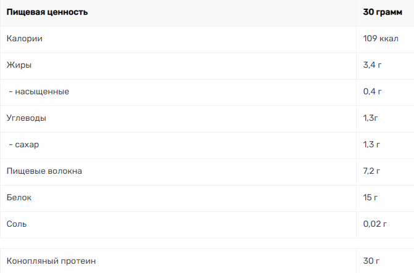Select the 0,4 г saturated value
The width and height of the screenshot is (414, 273).
point(372,92)
